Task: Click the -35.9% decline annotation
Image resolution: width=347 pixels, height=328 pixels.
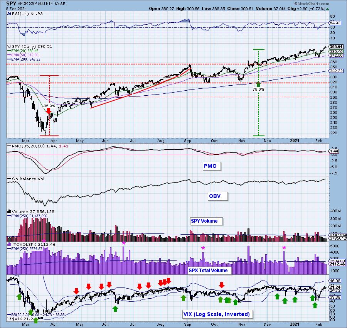Action: 49,106
